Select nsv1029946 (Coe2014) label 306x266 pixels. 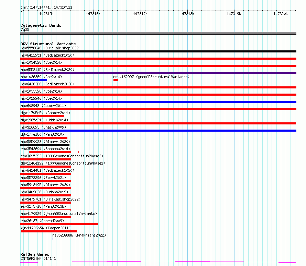41,98
